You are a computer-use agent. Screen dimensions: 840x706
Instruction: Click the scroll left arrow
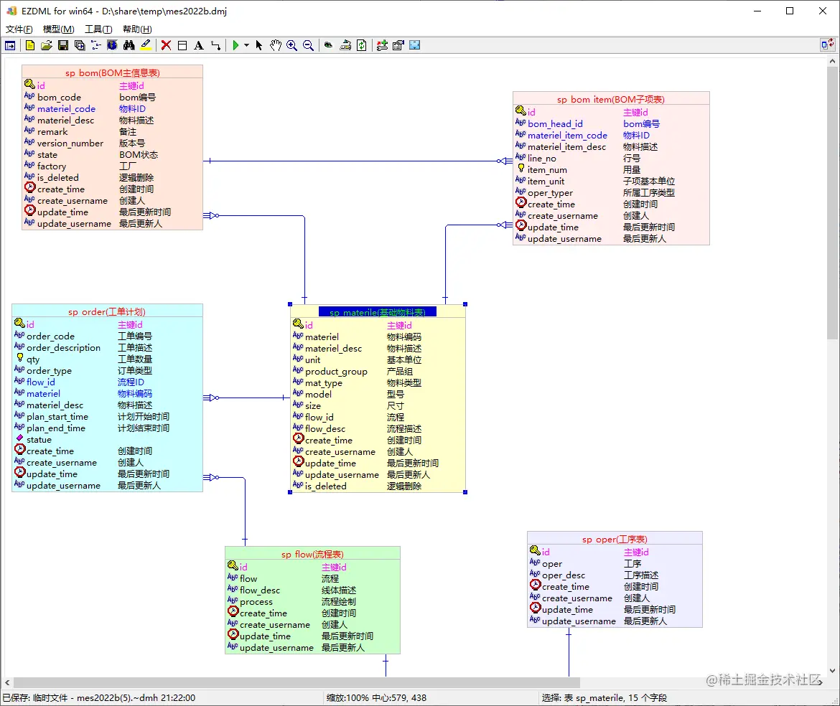(x=7, y=682)
